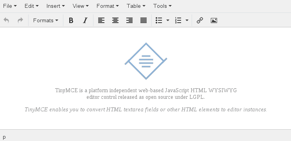
Task: Click the Undo arrow icon
Action: point(6,20)
